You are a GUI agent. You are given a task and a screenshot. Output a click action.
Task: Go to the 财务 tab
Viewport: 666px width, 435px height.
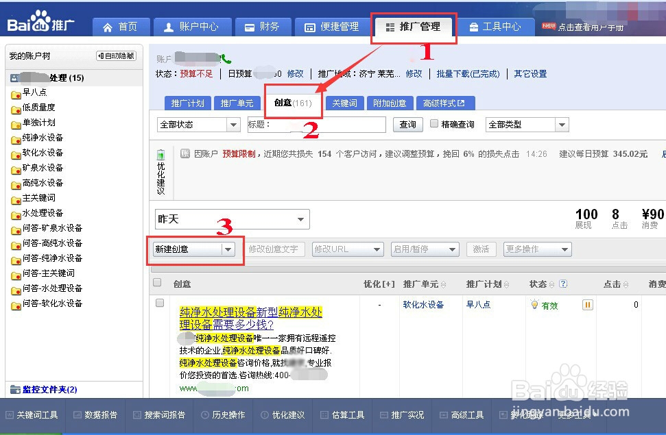coord(263,27)
